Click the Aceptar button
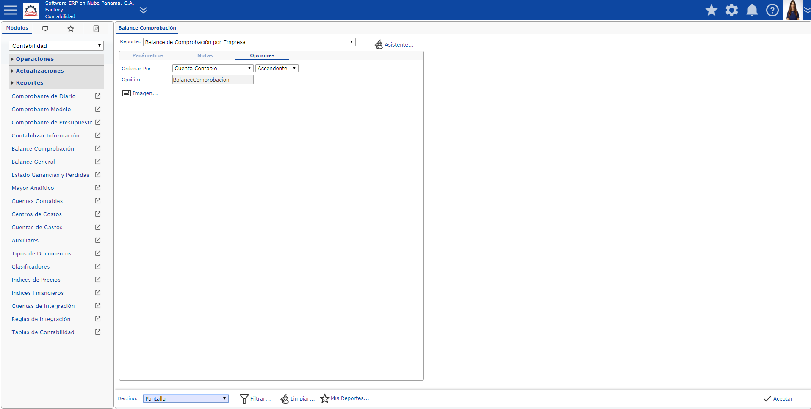This screenshot has height=409, width=811. [x=778, y=398]
